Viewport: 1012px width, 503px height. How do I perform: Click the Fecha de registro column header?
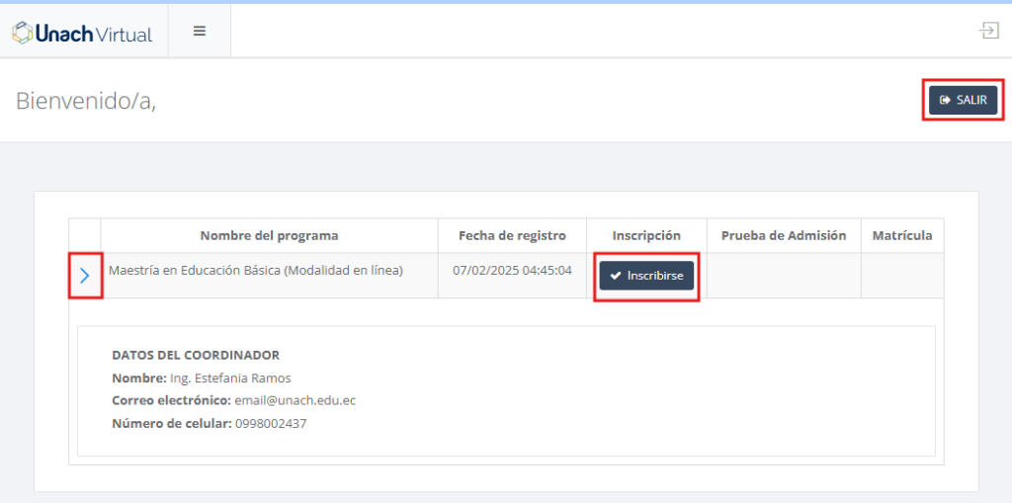point(512,235)
